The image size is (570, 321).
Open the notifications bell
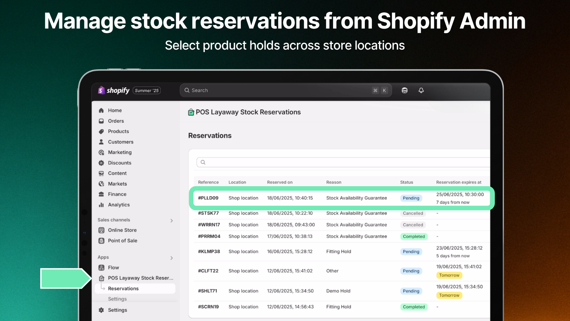[x=421, y=91]
